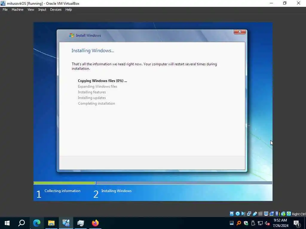Image resolution: width=306 pixels, height=229 pixels.
Task: Click the keyboard capture indicator beside Right Ctrl
Action: [289, 213]
